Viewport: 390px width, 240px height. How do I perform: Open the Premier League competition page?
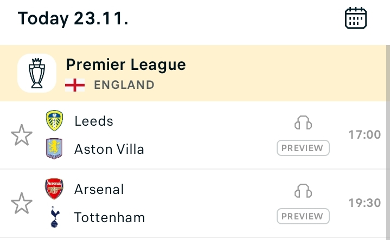click(x=126, y=65)
